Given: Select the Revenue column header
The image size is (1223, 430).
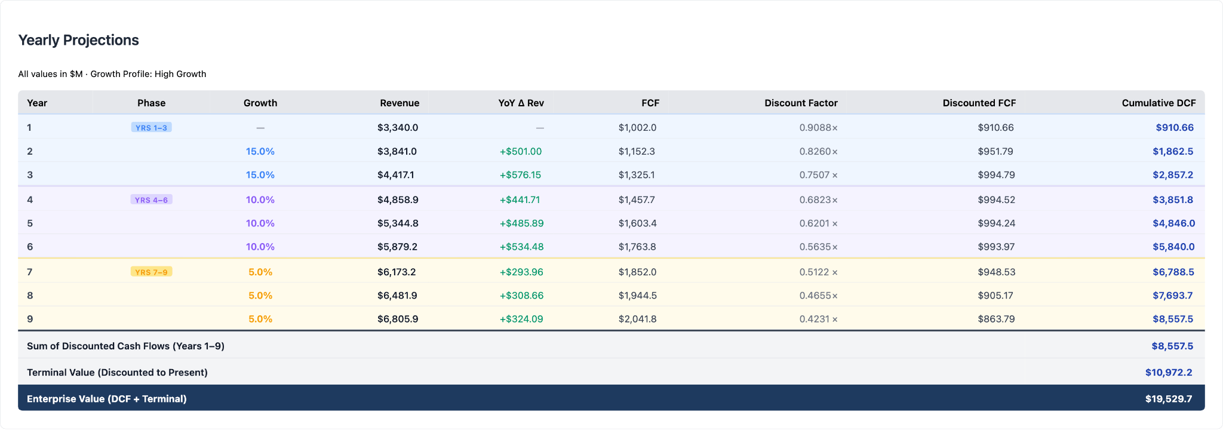Looking at the screenshot, I should (x=400, y=103).
